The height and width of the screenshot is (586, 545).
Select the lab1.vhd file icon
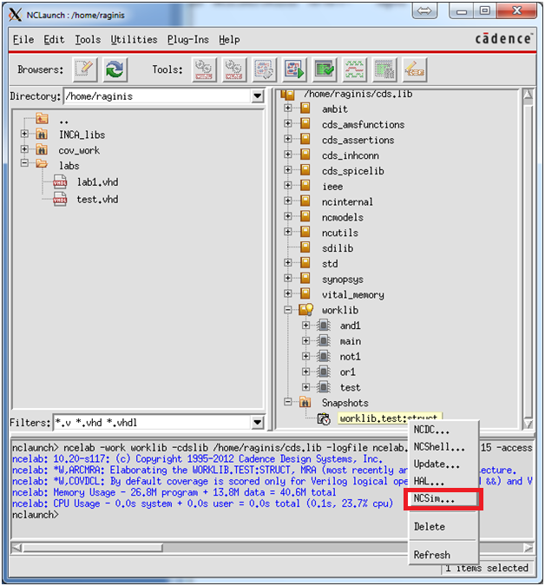point(60,182)
